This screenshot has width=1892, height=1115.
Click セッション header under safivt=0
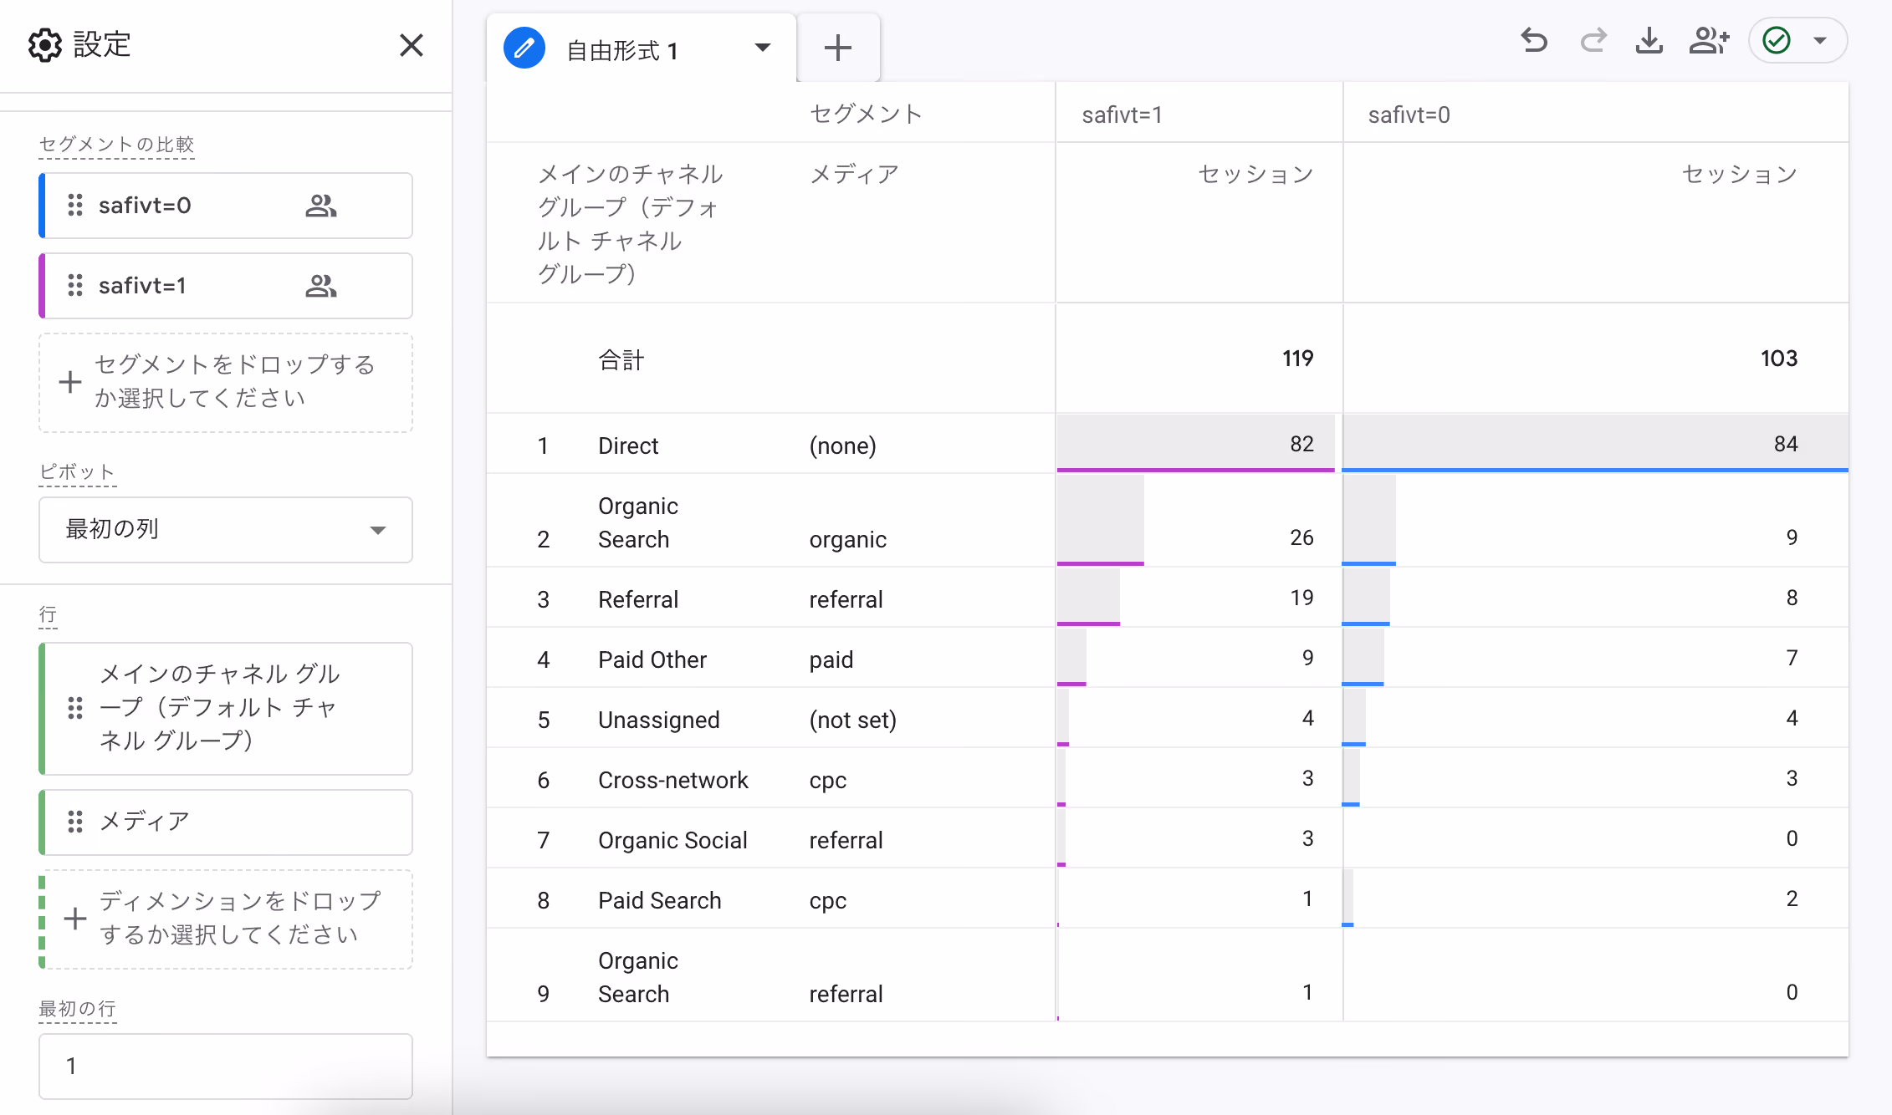(x=1740, y=174)
